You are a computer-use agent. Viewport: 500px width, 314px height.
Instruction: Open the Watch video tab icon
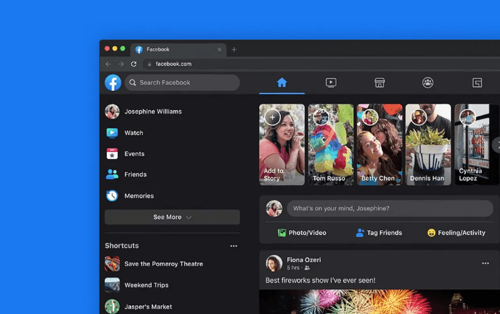tap(331, 83)
